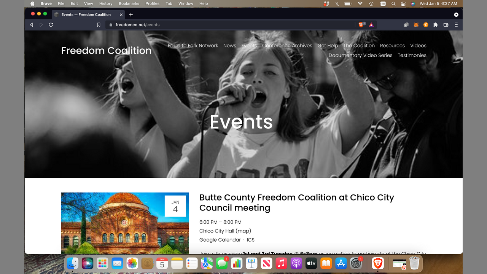Click the MetaMask fox extension icon
The image size is (487, 274).
[416, 25]
